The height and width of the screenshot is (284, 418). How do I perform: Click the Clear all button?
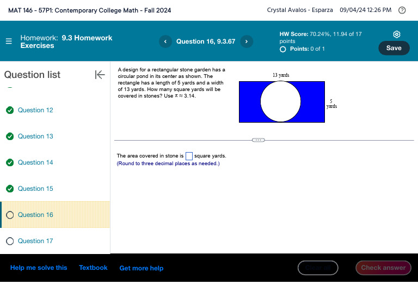[318, 268]
